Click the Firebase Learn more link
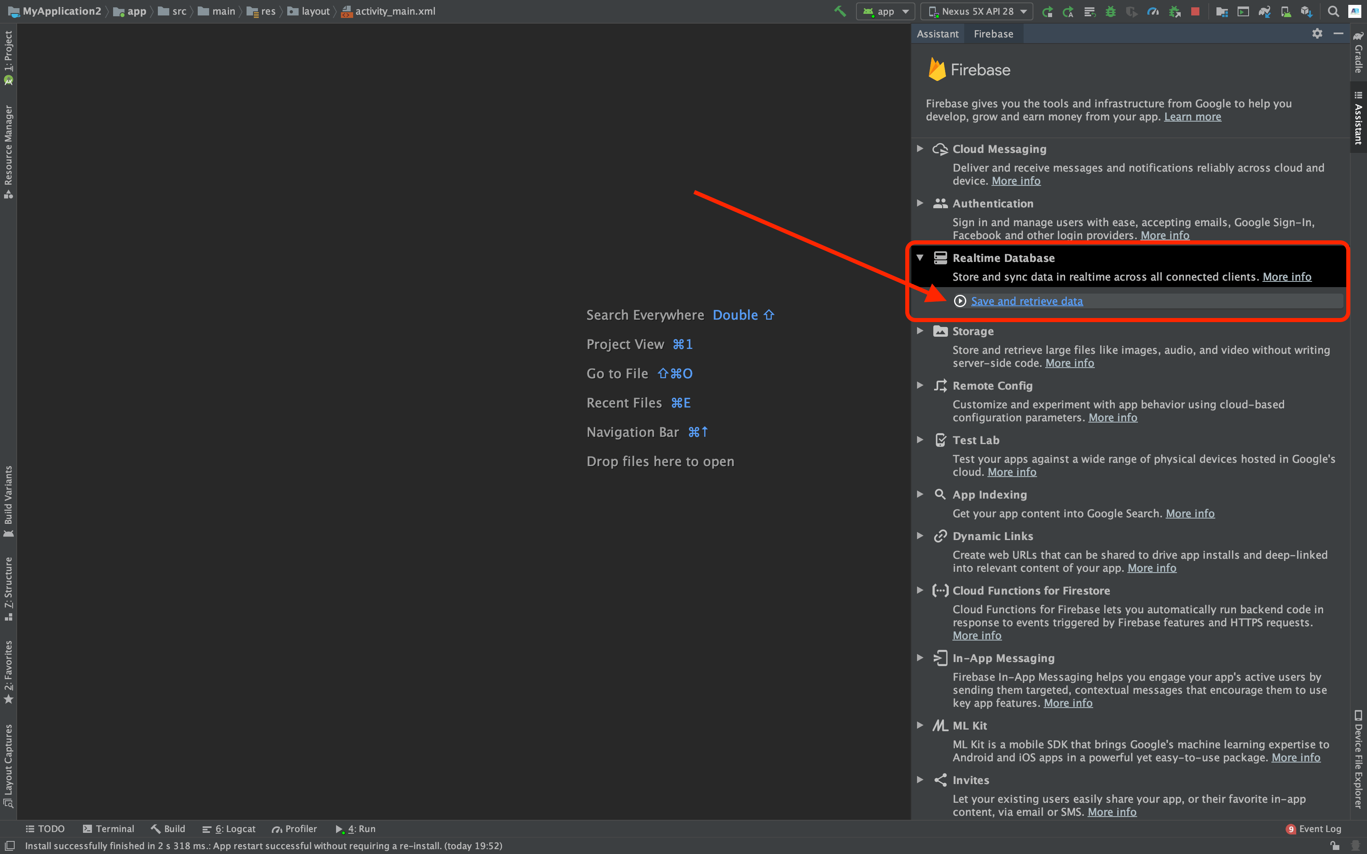Image resolution: width=1367 pixels, height=854 pixels. point(1192,117)
